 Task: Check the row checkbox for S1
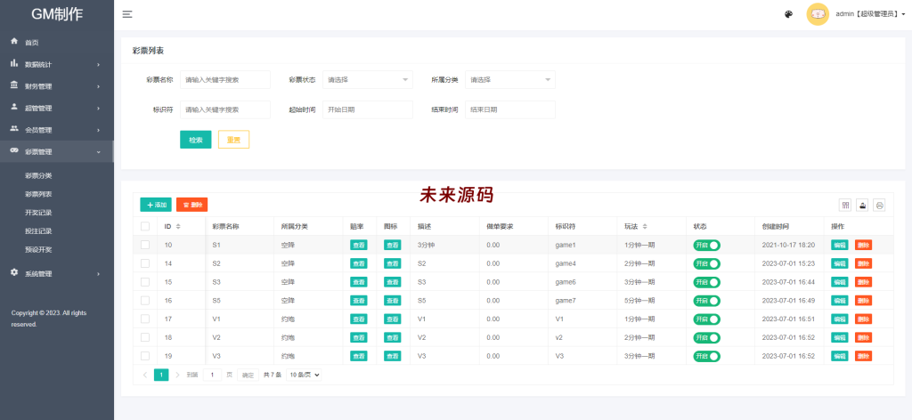[x=145, y=245]
